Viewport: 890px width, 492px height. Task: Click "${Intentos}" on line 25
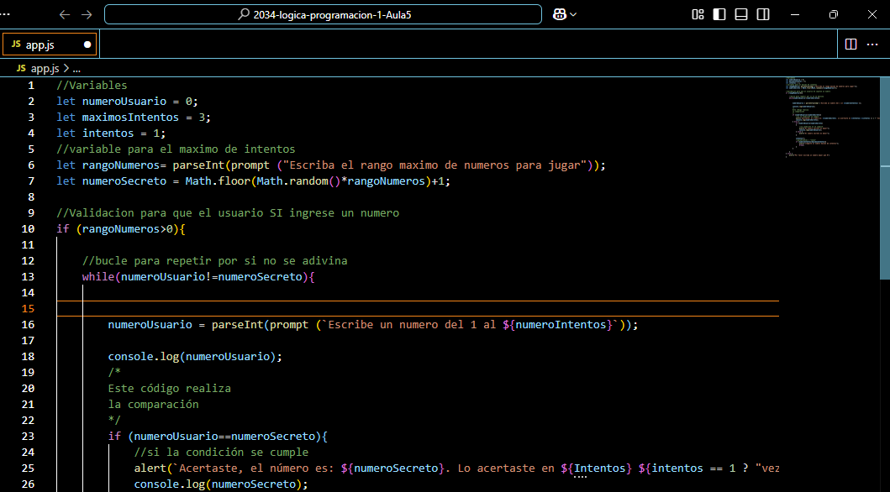point(596,468)
